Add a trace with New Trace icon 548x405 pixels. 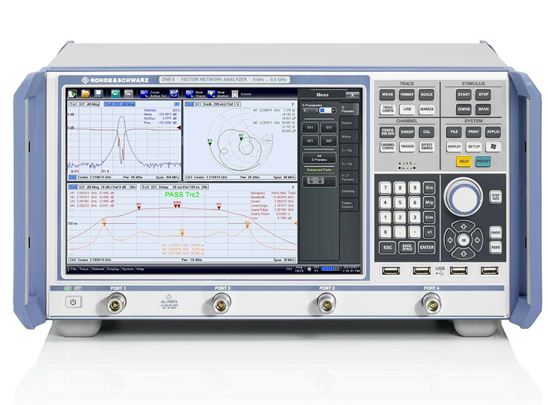pyautogui.click(x=190, y=93)
